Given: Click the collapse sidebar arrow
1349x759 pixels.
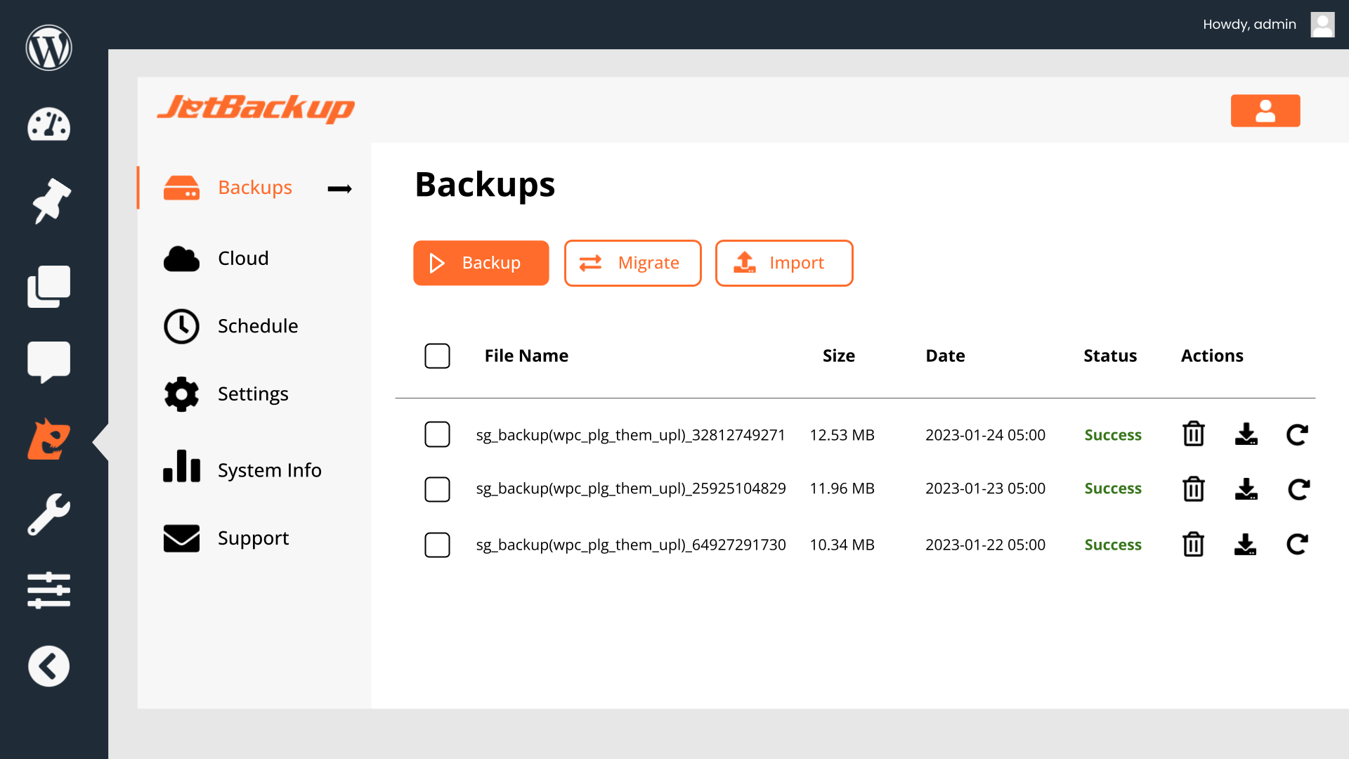Looking at the screenshot, I should pos(49,666).
